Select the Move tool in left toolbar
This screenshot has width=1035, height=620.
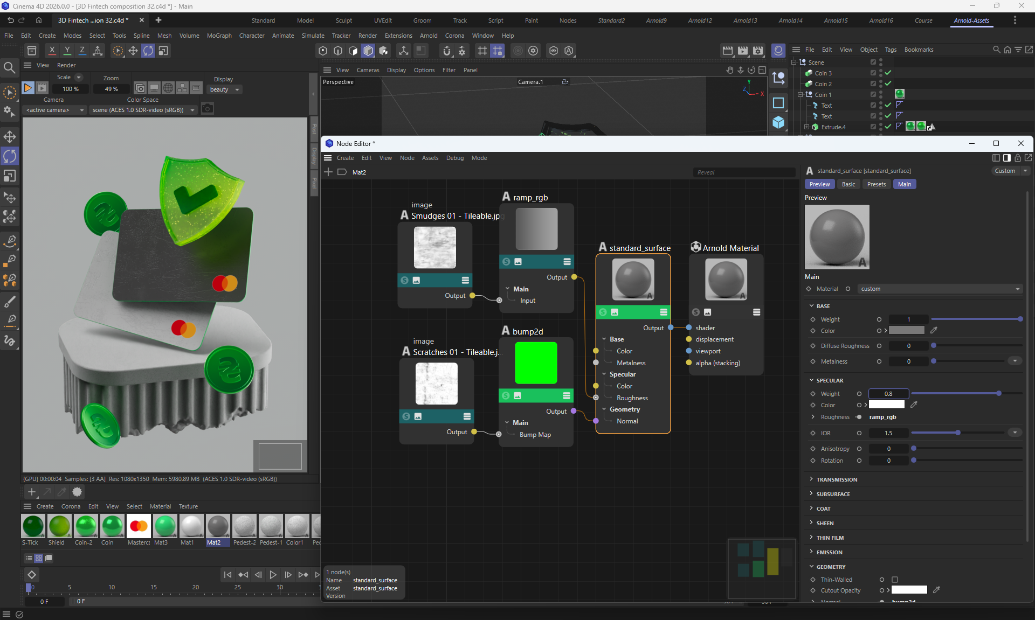coord(10,136)
